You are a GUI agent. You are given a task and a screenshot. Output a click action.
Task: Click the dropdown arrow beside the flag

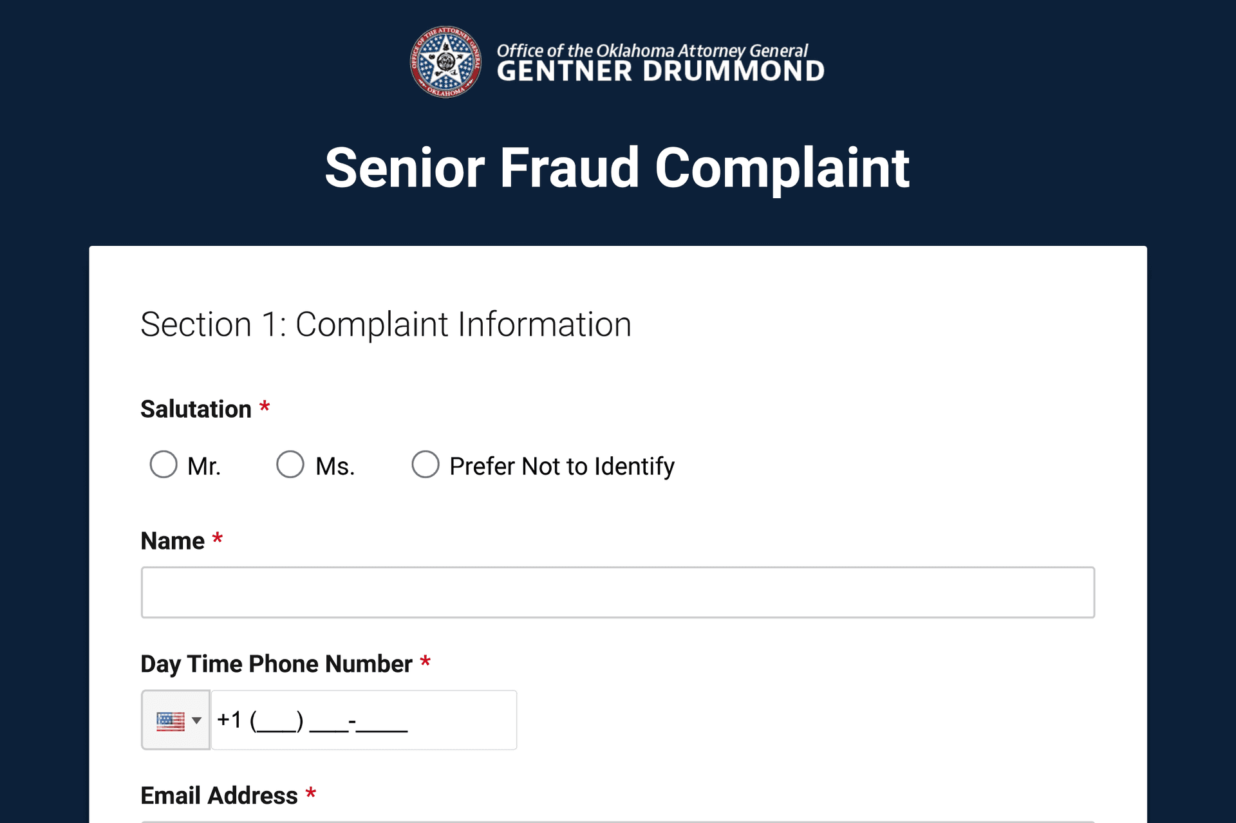(195, 722)
